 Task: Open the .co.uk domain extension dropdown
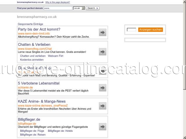point(79,8)
